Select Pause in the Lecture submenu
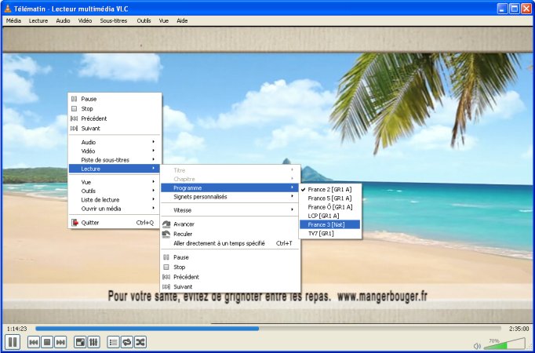Screen dimensions: 535x353 tap(231, 257)
